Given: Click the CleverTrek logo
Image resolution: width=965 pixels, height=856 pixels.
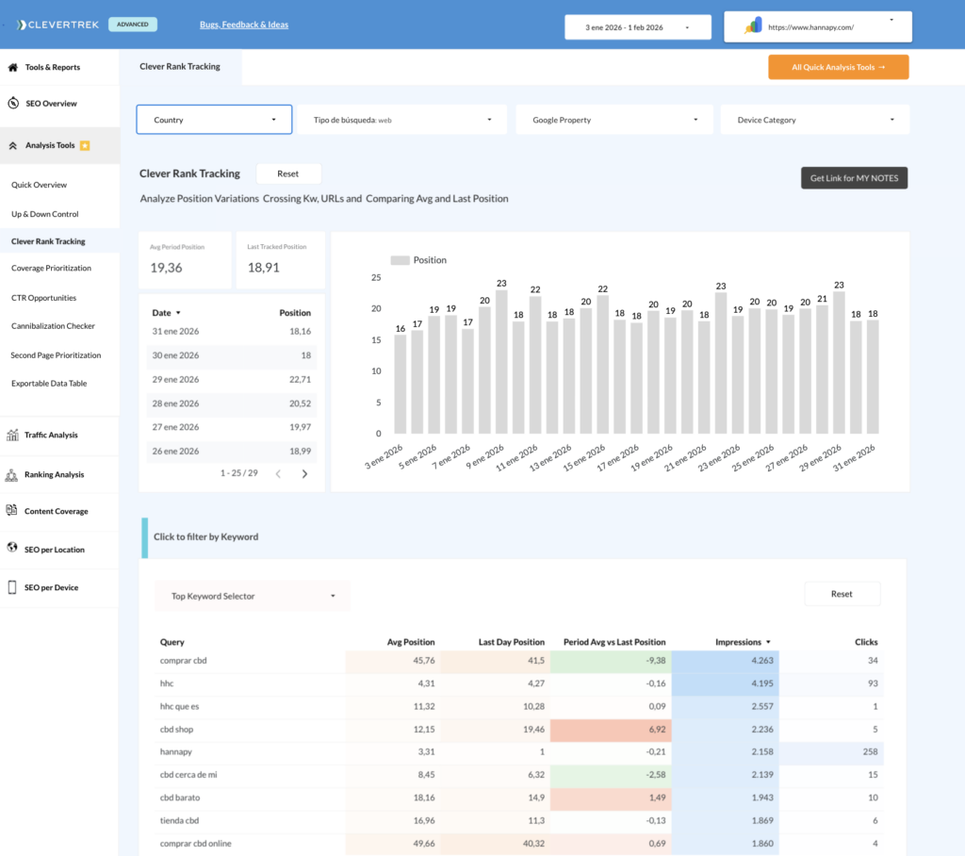Looking at the screenshot, I should (57, 25).
